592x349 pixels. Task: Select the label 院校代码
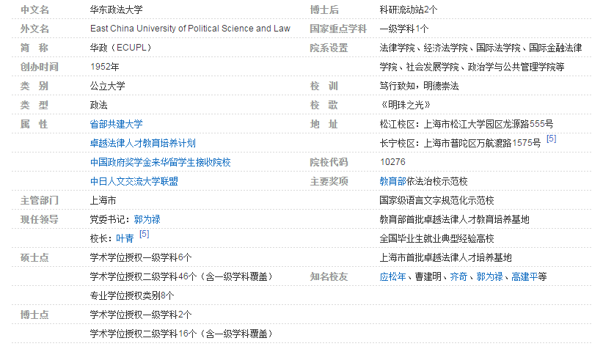(x=329, y=162)
